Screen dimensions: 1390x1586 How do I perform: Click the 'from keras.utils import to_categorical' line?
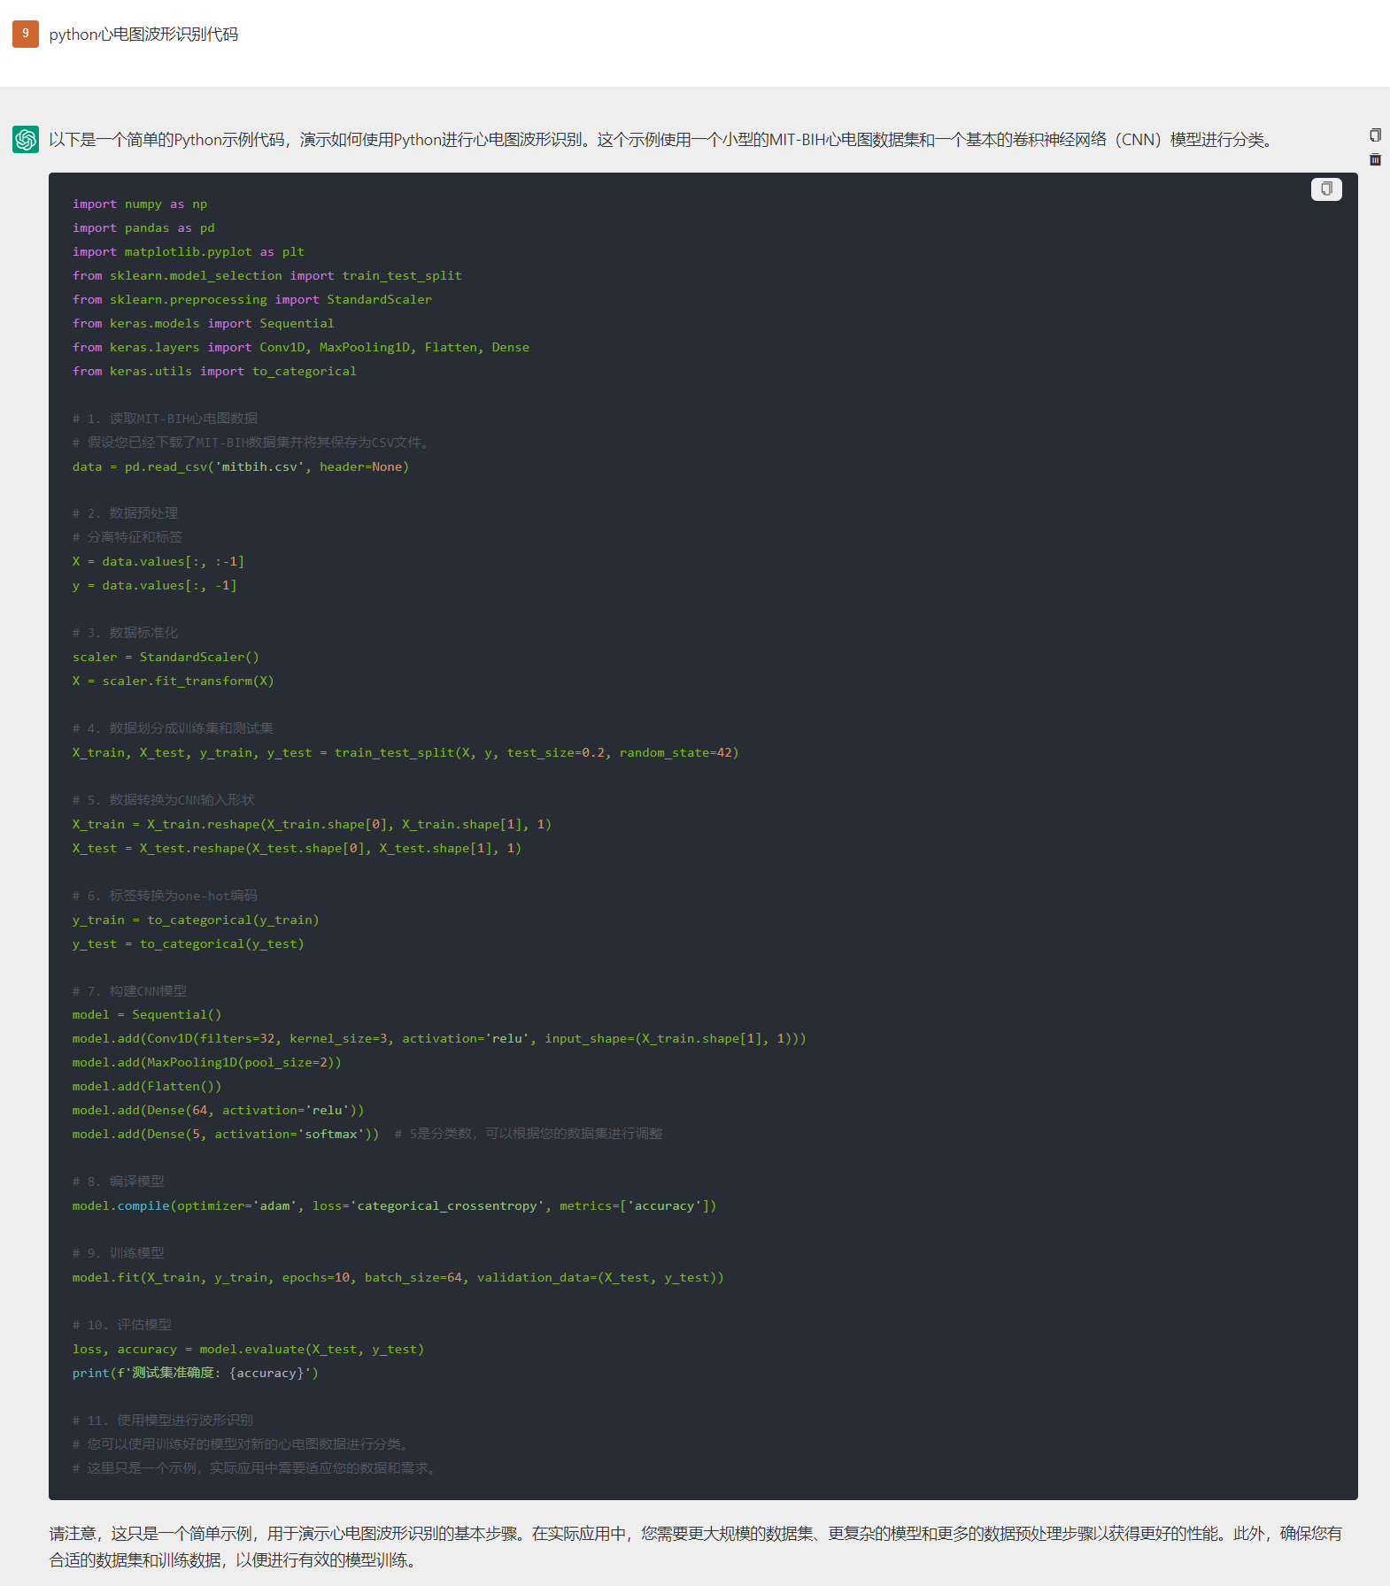214,372
